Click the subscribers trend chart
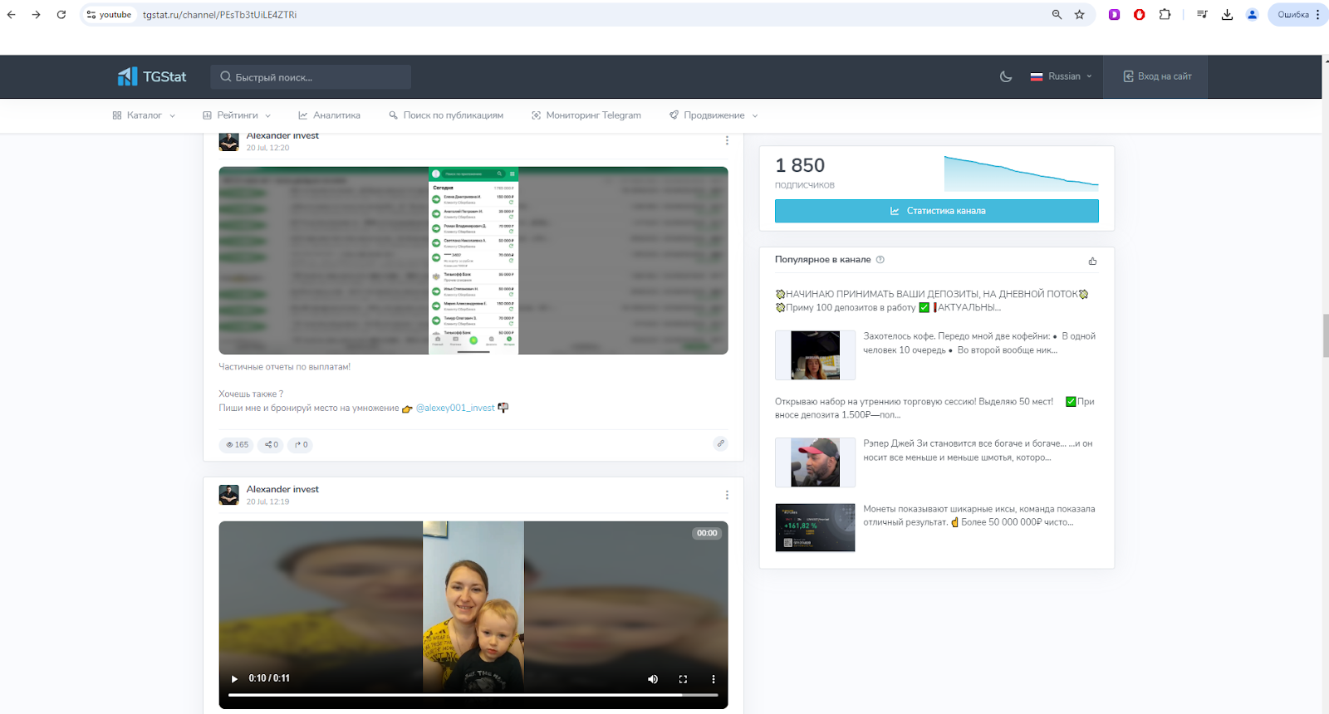 (x=1021, y=173)
